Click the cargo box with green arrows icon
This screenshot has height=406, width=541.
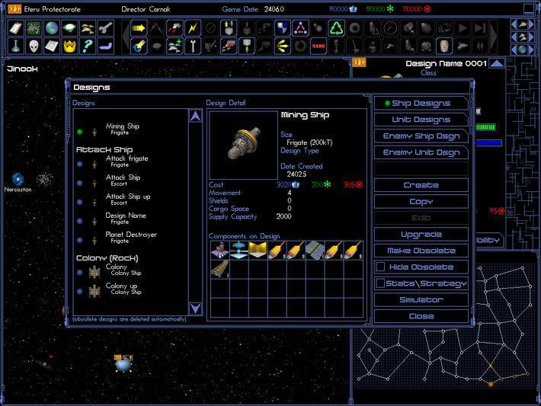click(x=229, y=28)
